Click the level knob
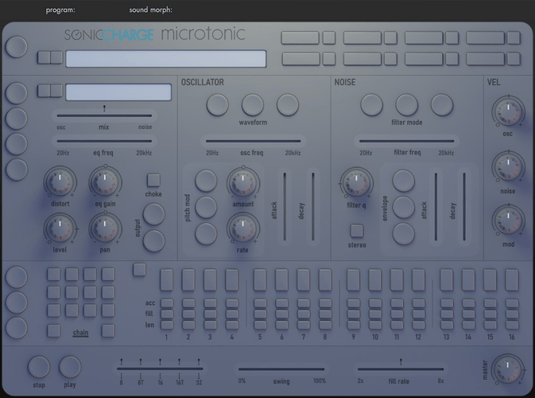Screen dimensions: 535x398 (x=60, y=228)
